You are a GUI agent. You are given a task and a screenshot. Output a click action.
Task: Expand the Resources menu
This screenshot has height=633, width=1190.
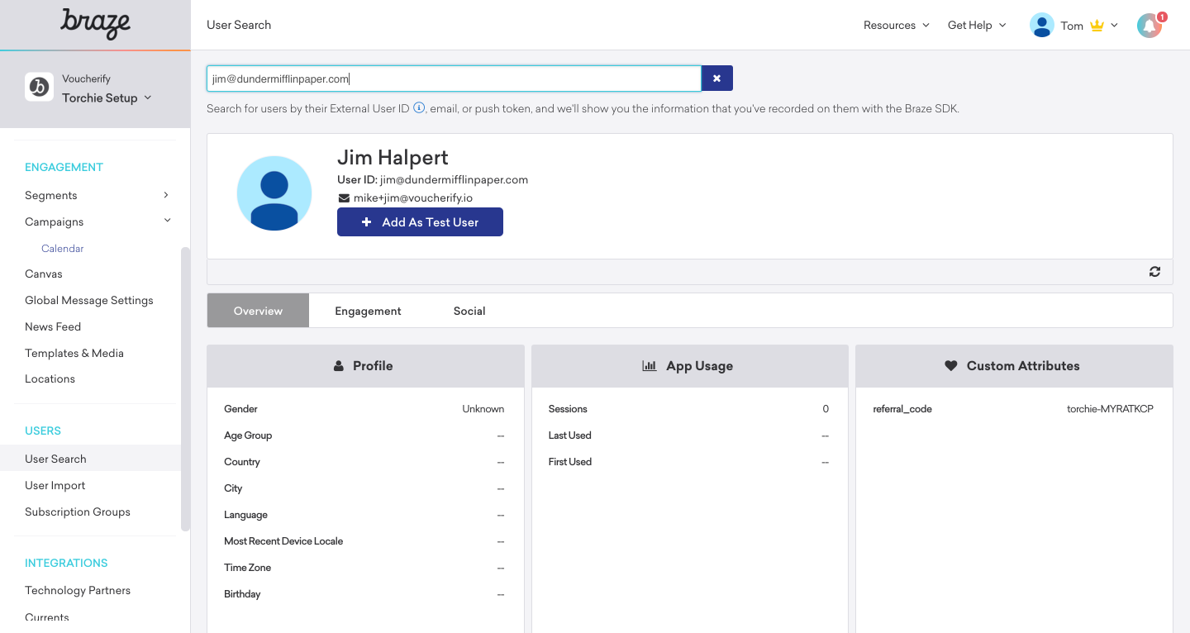tap(896, 26)
